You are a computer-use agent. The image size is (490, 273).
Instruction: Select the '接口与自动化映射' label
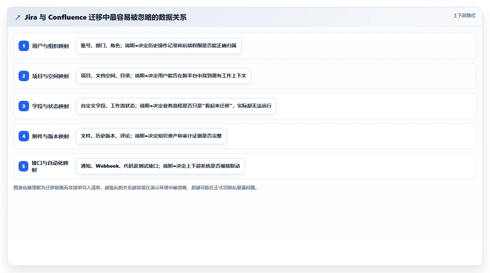pos(50,166)
